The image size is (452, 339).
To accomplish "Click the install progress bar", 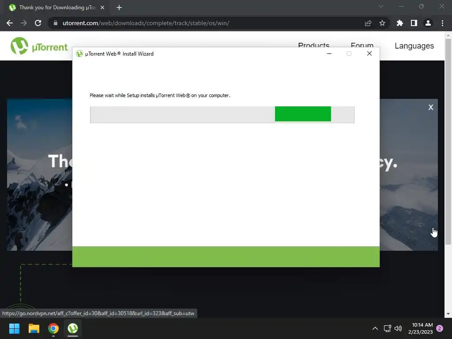I will tap(222, 114).
